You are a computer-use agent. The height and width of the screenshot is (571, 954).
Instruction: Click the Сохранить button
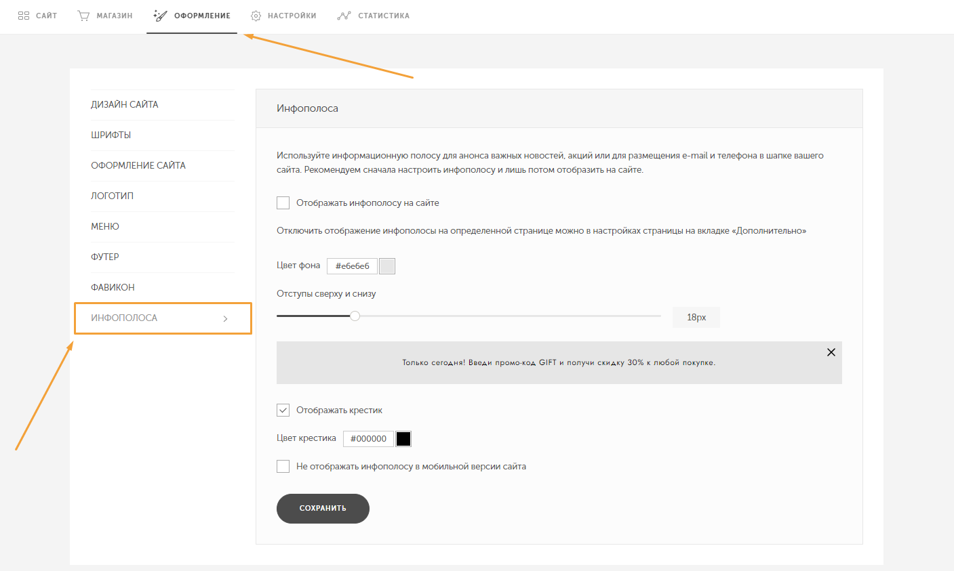[x=323, y=509]
